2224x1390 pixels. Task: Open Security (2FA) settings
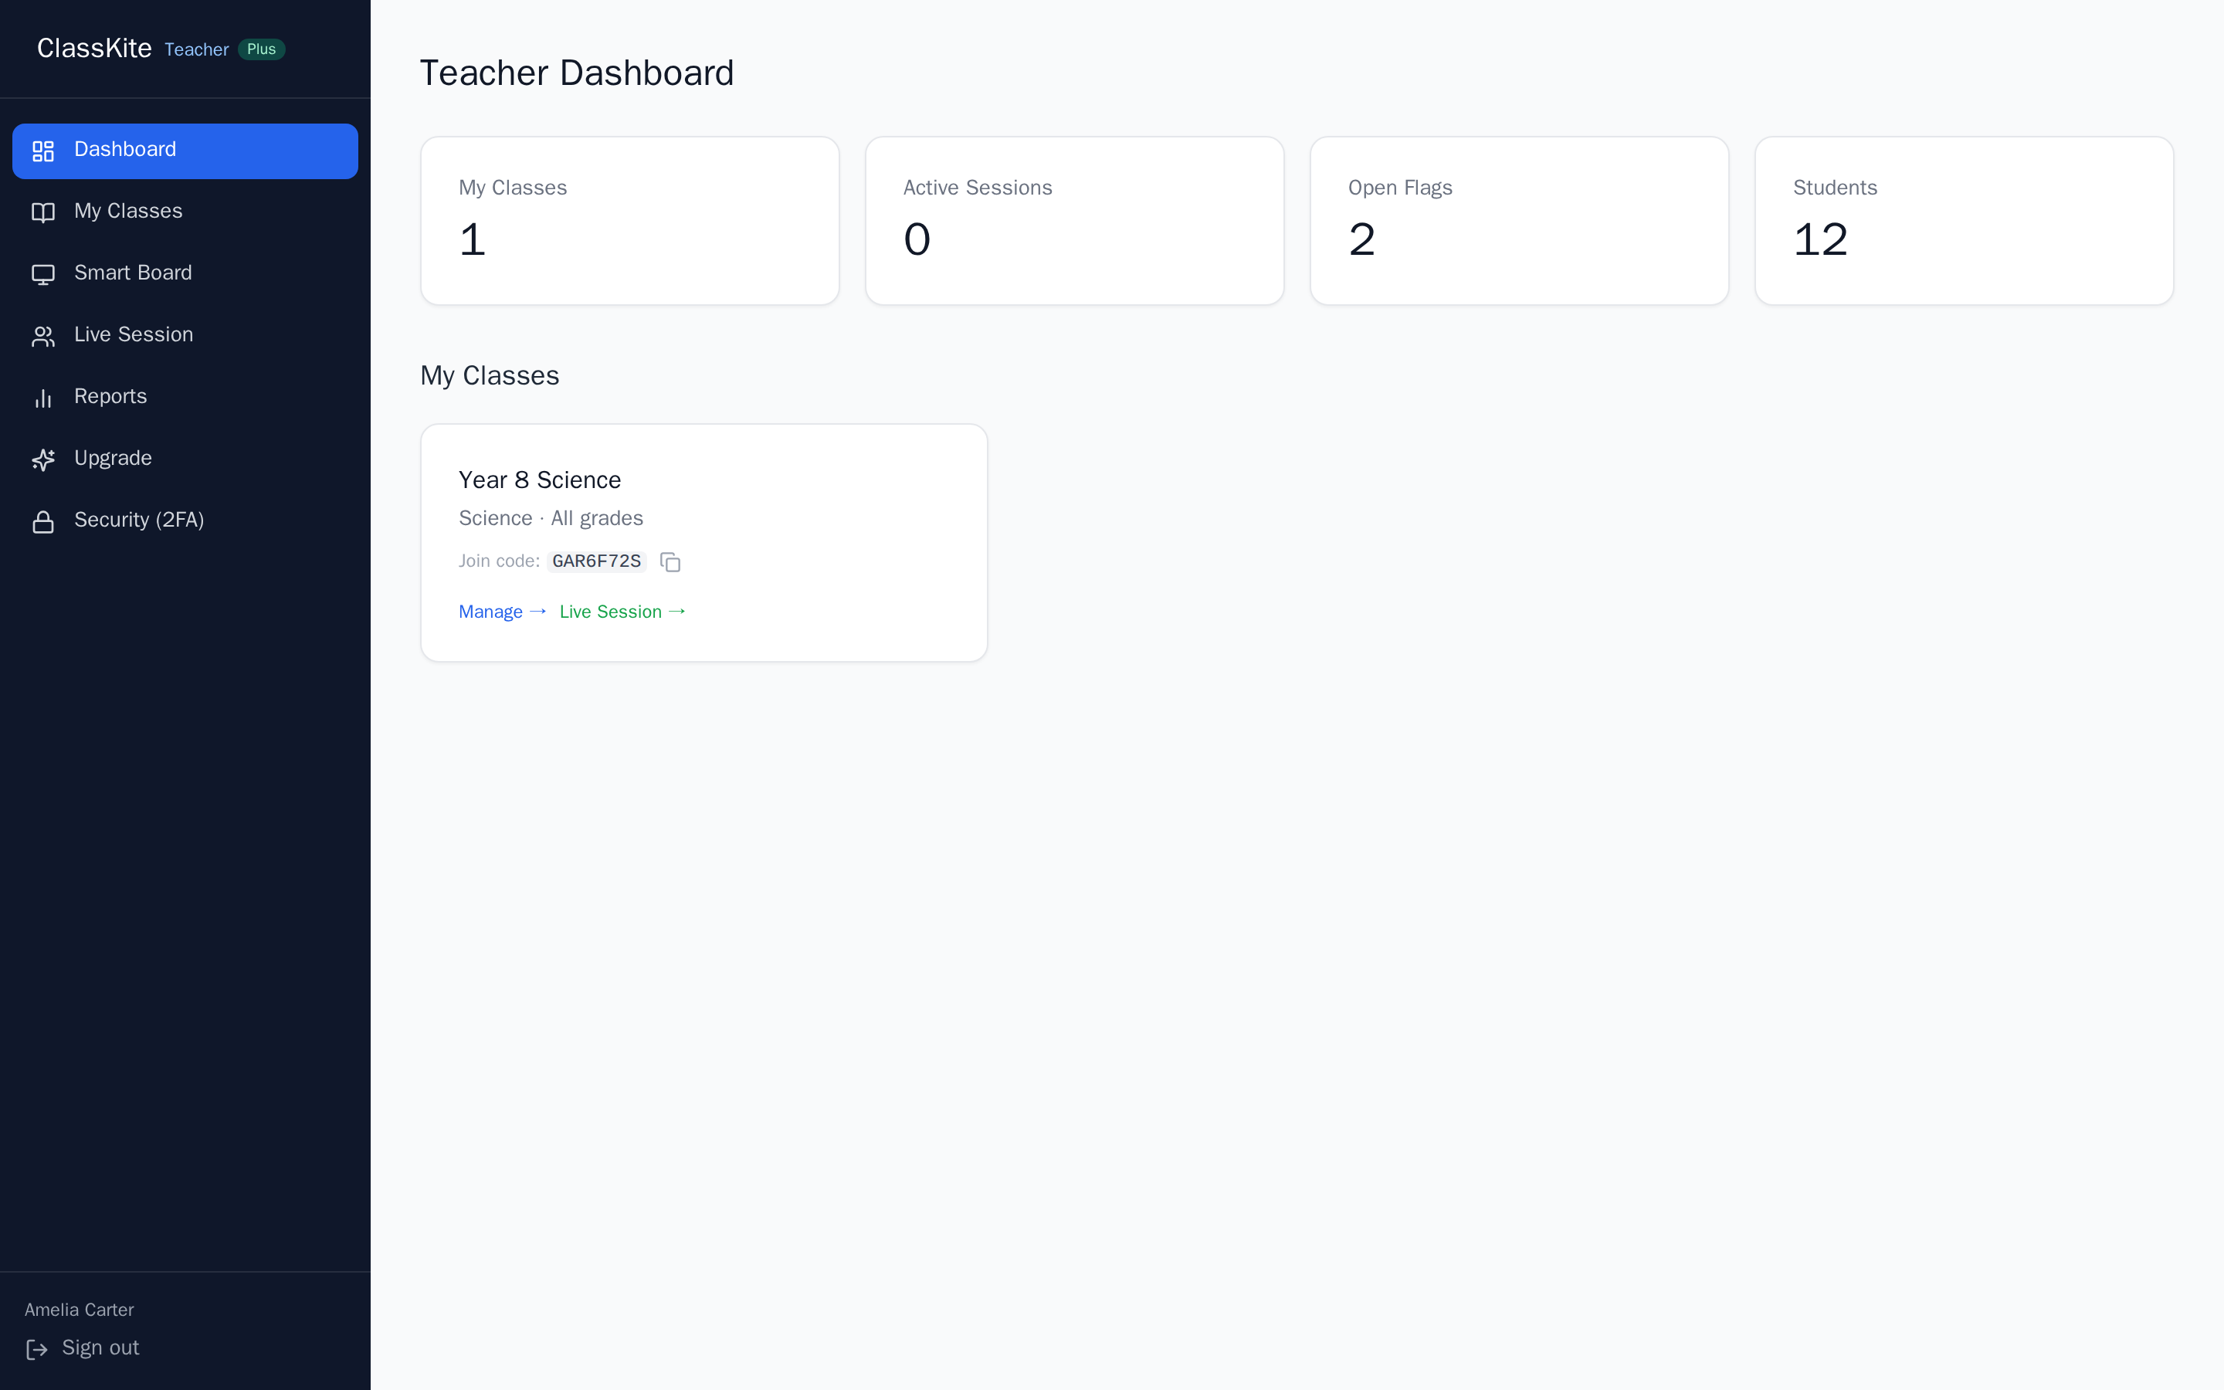(x=185, y=520)
